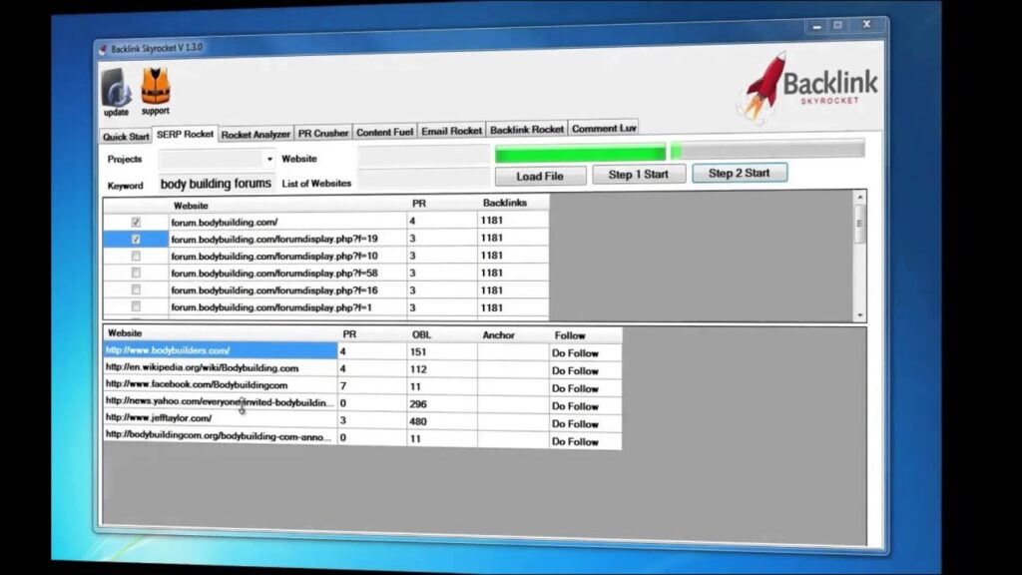The image size is (1022, 575).
Task: Open the Backlink Rocket tab
Action: click(x=527, y=129)
